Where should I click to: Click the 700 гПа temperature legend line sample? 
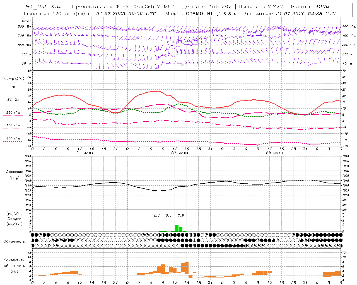pos(13,129)
